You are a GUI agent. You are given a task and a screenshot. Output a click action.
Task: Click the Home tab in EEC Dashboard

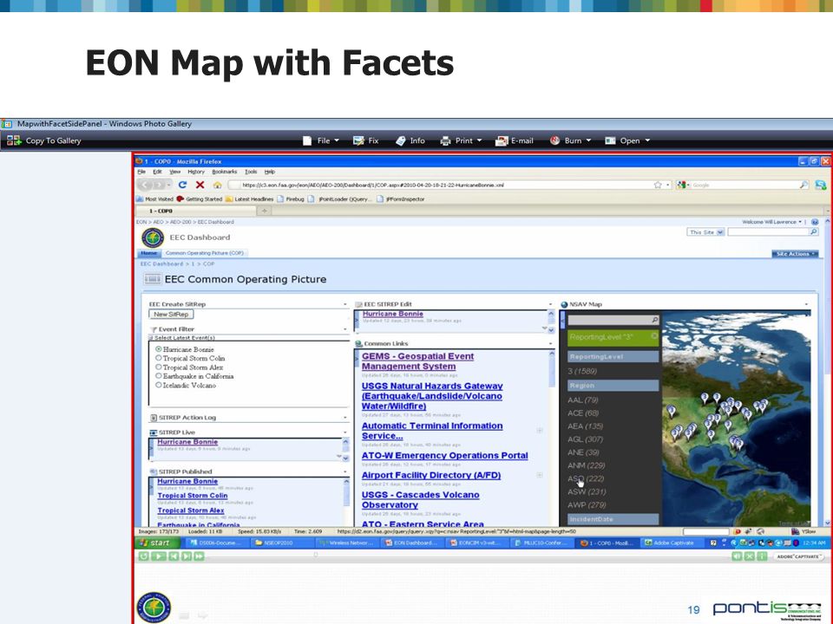pos(148,253)
